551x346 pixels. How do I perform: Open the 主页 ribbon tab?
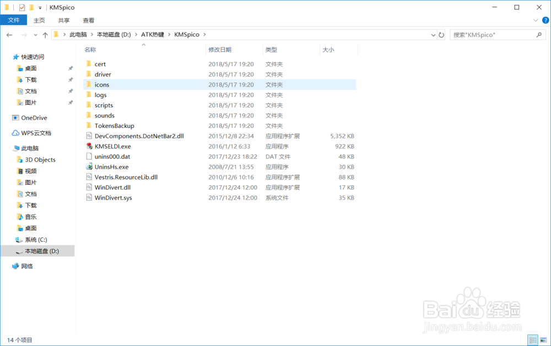tap(39, 20)
